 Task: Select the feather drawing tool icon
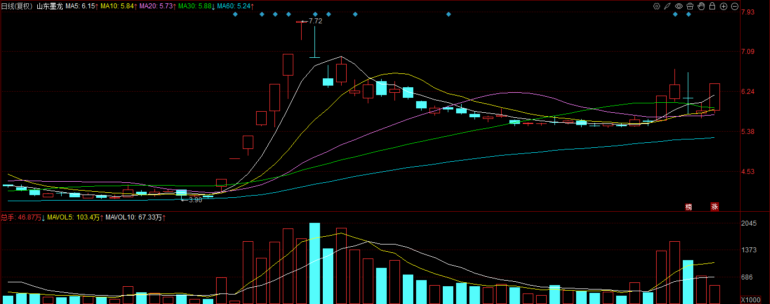(x=668, y=6)
